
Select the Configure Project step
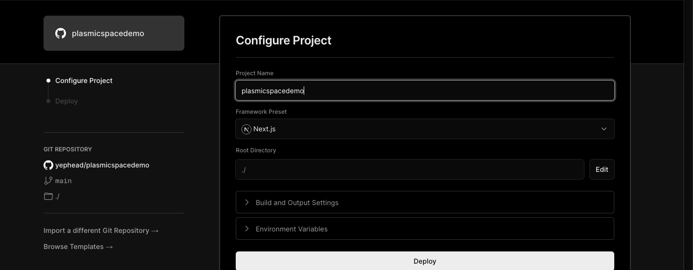coord(84,81)
